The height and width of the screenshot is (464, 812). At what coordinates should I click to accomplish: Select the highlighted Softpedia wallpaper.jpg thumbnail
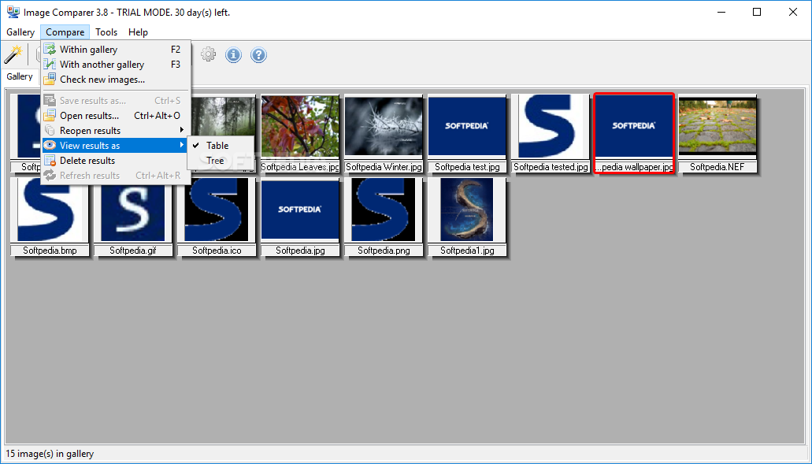[x=634, y=133]
